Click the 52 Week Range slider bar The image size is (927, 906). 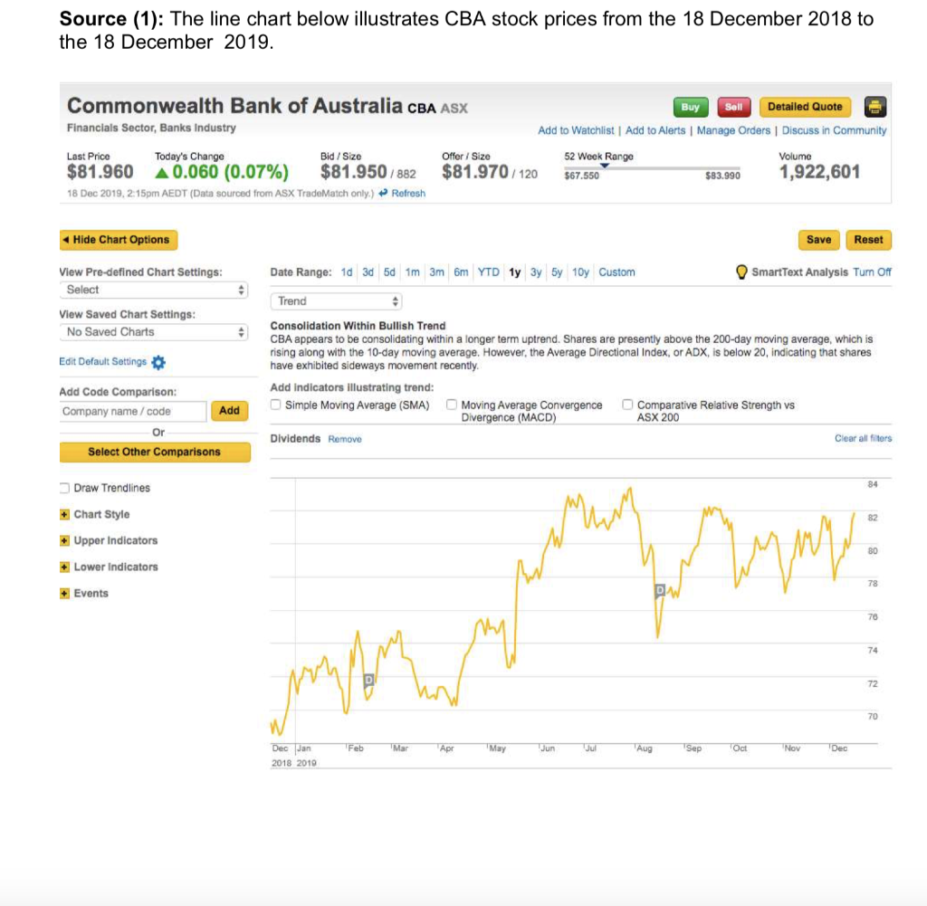click(x=652, y=168)
